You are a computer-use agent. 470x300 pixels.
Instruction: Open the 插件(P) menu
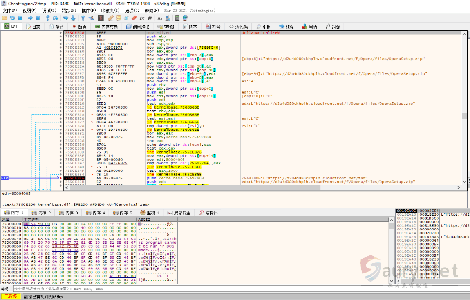[x=89, y=11]
